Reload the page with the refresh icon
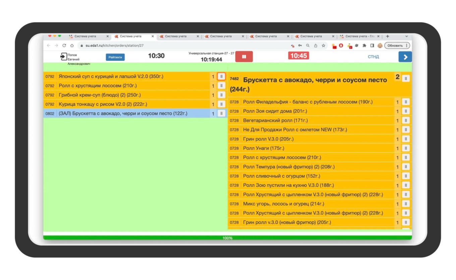 pos(64,45)
